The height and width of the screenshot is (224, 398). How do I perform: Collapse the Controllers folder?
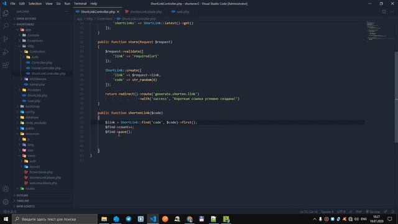tap(37, 52)
